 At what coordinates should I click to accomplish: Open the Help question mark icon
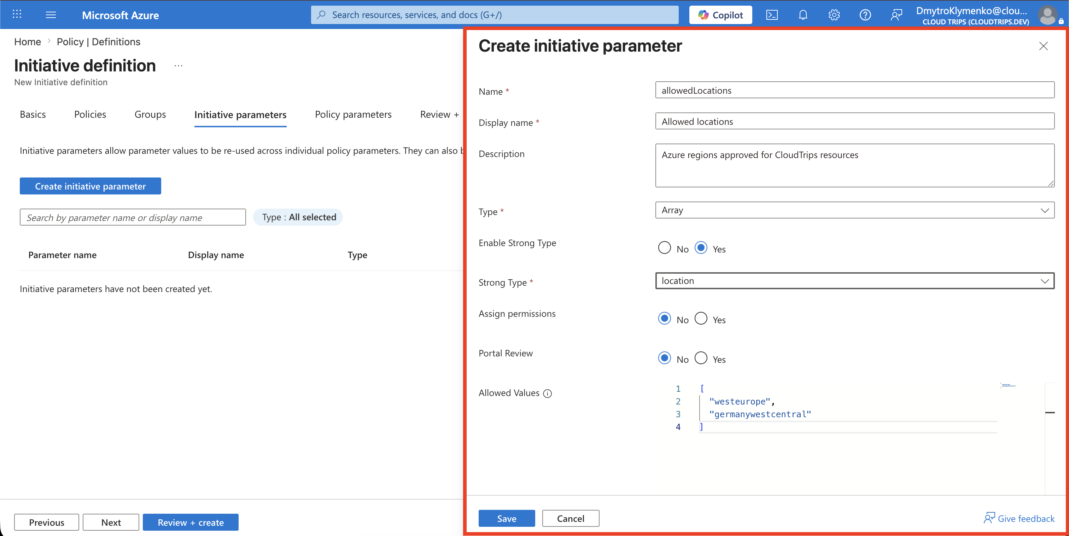click(865, 15)
